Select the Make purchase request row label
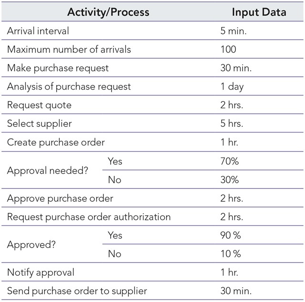The image size is (305, 302). (58, 68)
